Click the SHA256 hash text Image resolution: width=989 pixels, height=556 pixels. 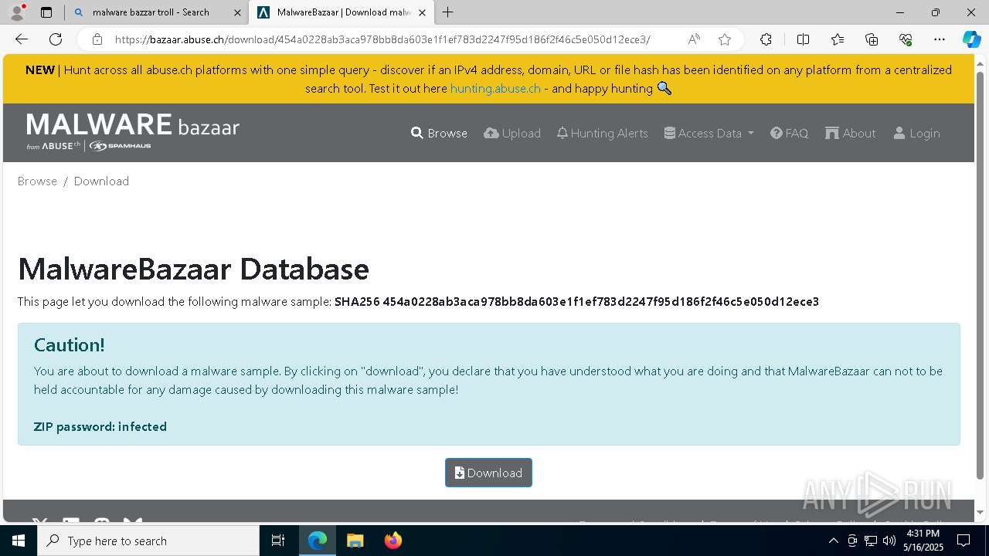pos(576,301)
